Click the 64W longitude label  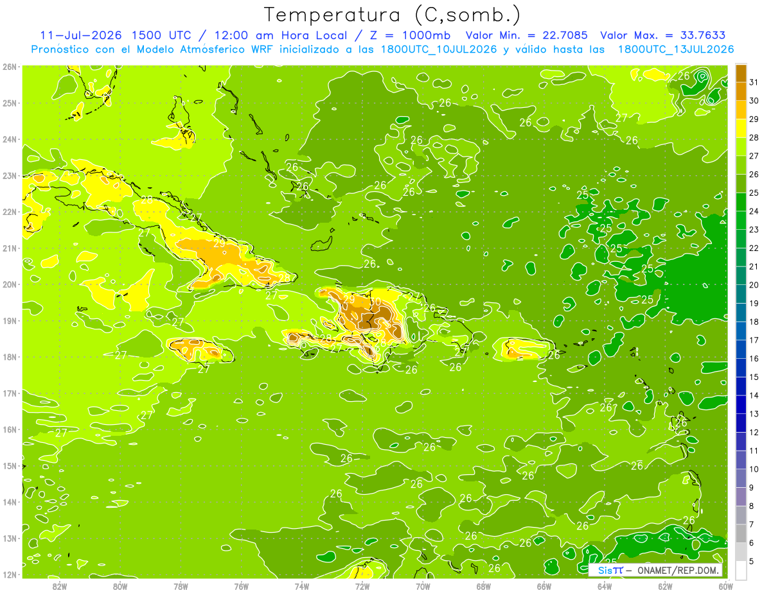[x=605, y=586]
